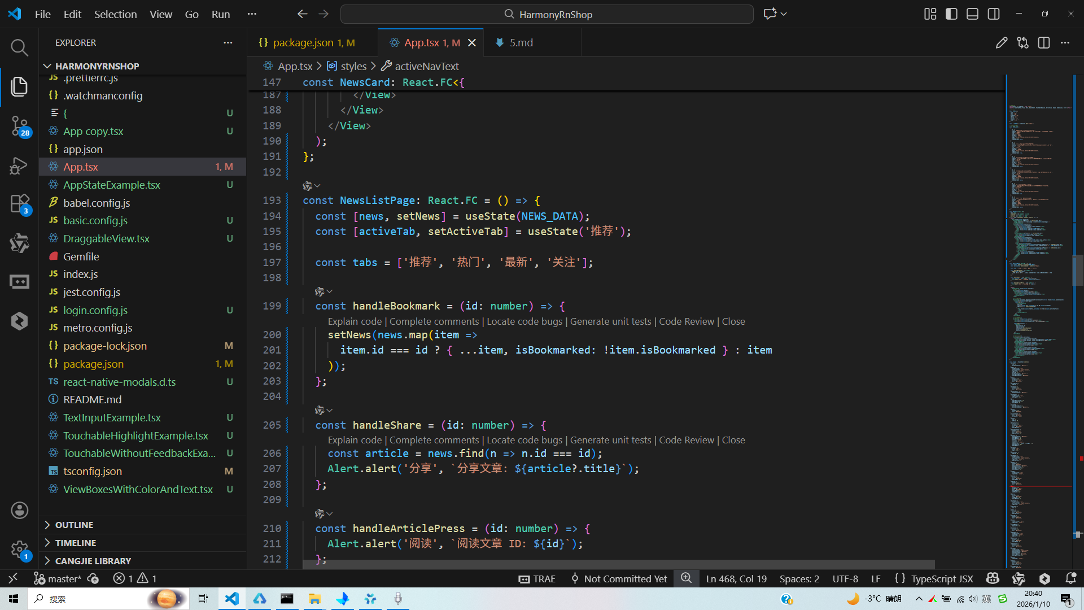This screenshot has width=1084, height=610.
Task: Open Accounts menu in activity bar
Action: 19,511
